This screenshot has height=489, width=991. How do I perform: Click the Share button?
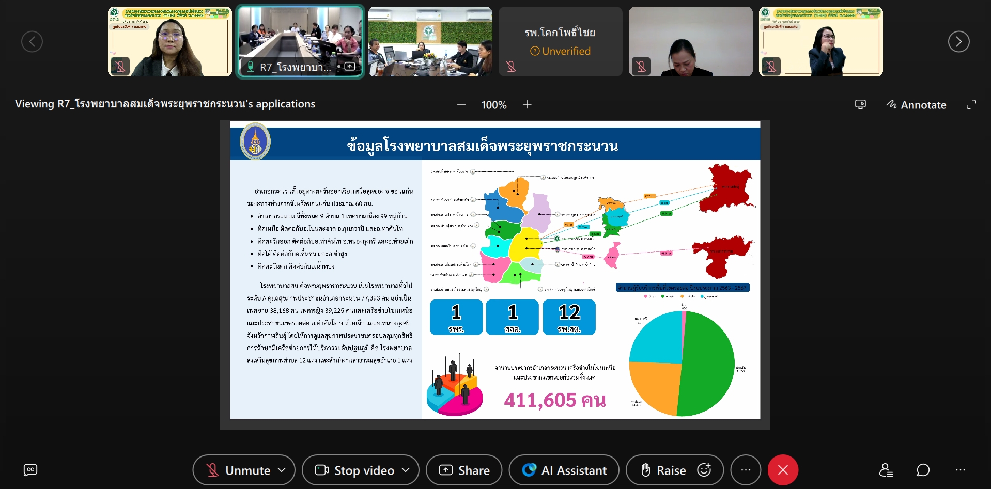(x=464, y=470)
